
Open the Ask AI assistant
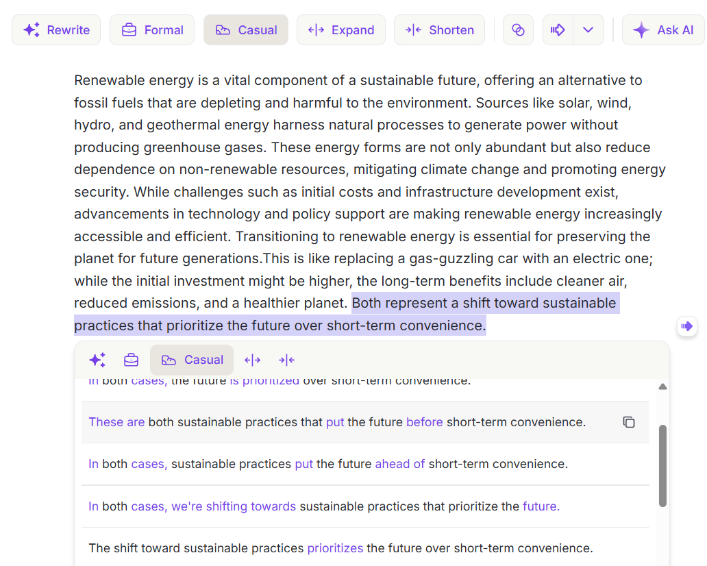click(x=663, y=30)
